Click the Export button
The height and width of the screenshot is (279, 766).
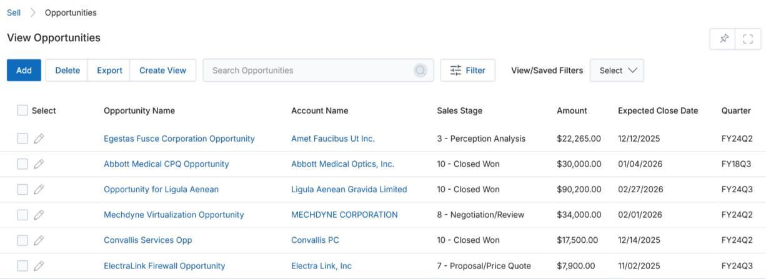(x=109, y=71)
